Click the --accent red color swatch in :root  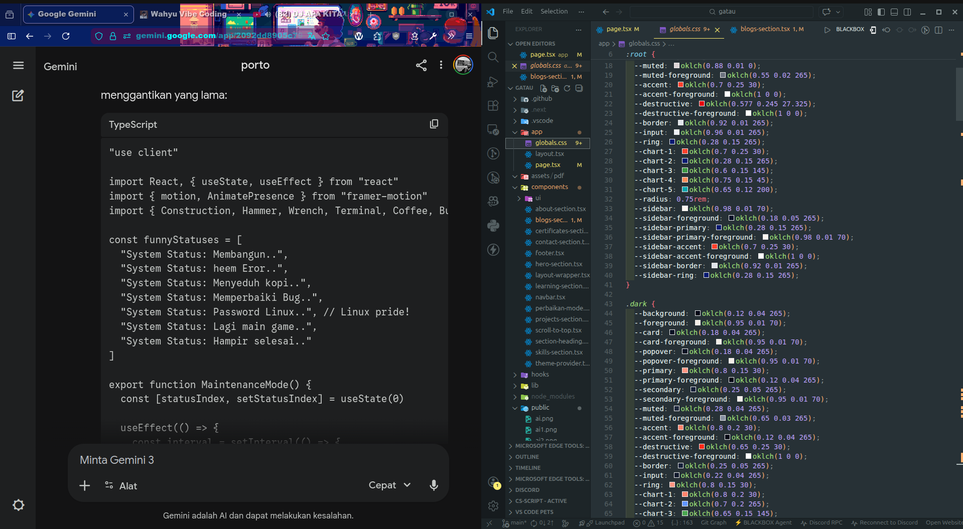point(681,85)
